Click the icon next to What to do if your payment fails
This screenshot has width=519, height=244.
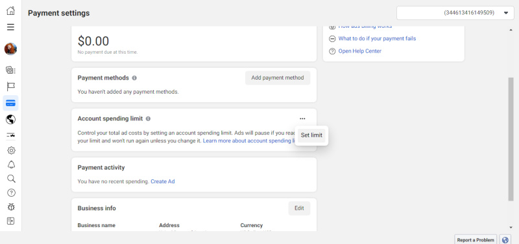click(332, 39)
